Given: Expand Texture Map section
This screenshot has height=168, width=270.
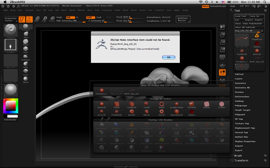Looking at the screenshot, I should pyautogui.click(x=242, y=123).
